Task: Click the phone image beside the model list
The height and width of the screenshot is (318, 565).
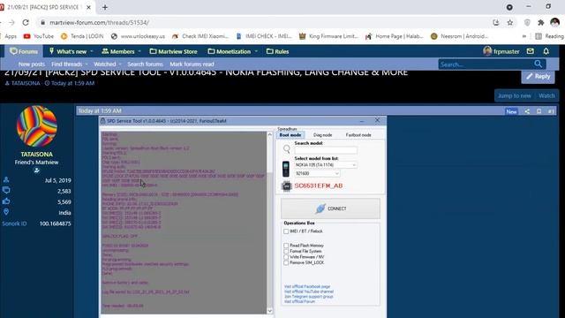Action: point(286,169)
